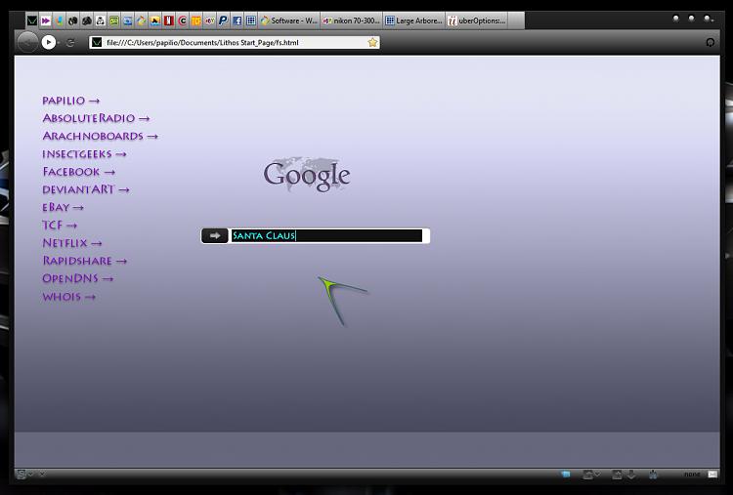Visit the InsectGeeks link
Image resolution: width=733 pixels, height=495 pixels.
84,154
